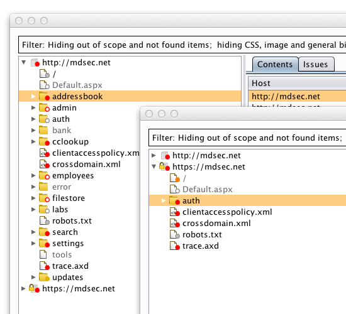The image size is (346, 314).
Task: Click front window's http://mdsec.net host icon
Action: coord(165,155)
